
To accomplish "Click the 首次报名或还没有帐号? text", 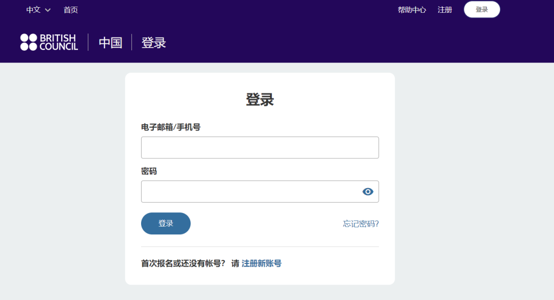I will pos(183,263).
